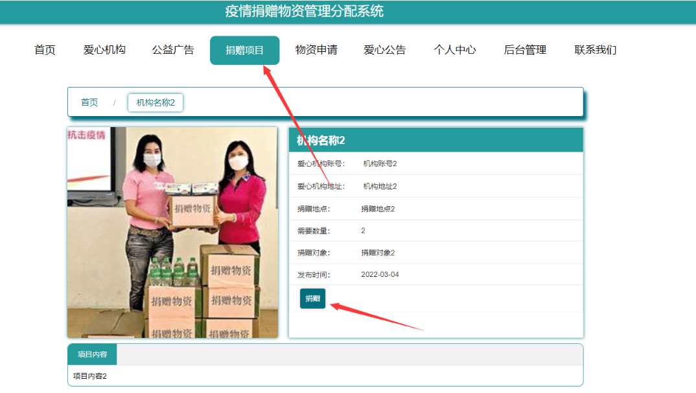Click the 首页 breadcrumb link
696x393 pixels.
coord(89,102)
